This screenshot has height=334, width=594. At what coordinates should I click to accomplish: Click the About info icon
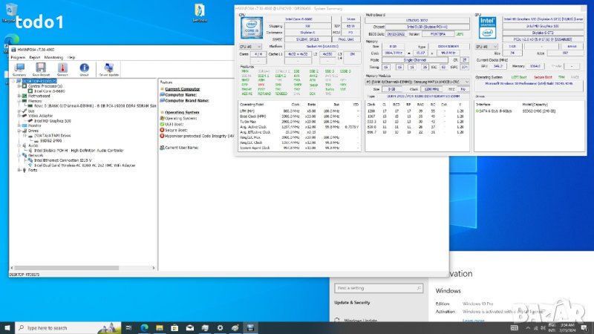point(84,69)
